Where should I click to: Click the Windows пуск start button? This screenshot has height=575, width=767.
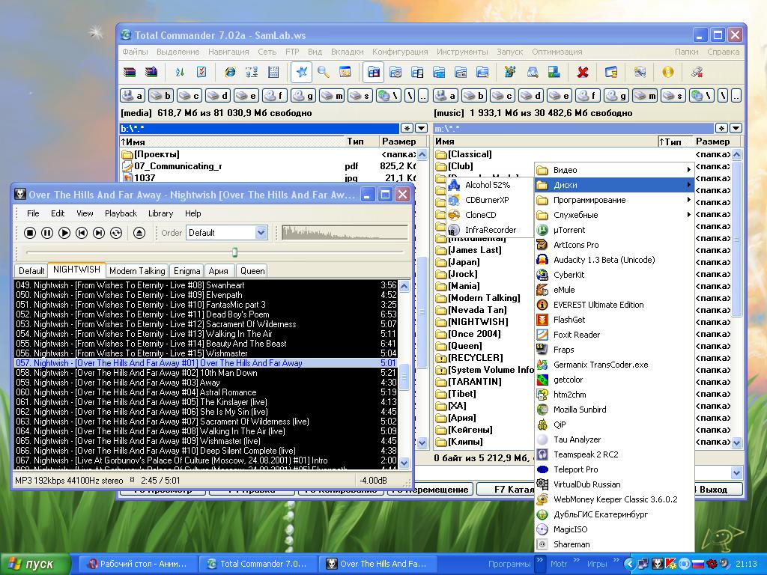coord(35,564)
